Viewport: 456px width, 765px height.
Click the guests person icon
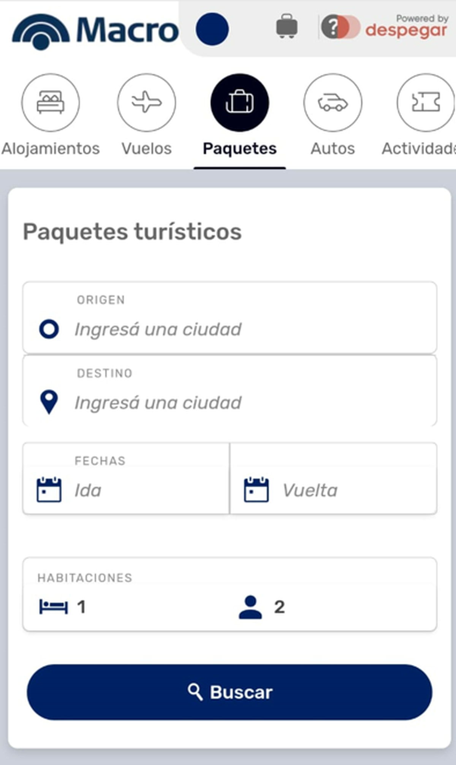250,607
